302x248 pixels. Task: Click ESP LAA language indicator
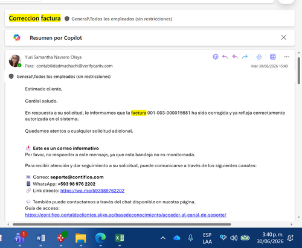[207, 238]
